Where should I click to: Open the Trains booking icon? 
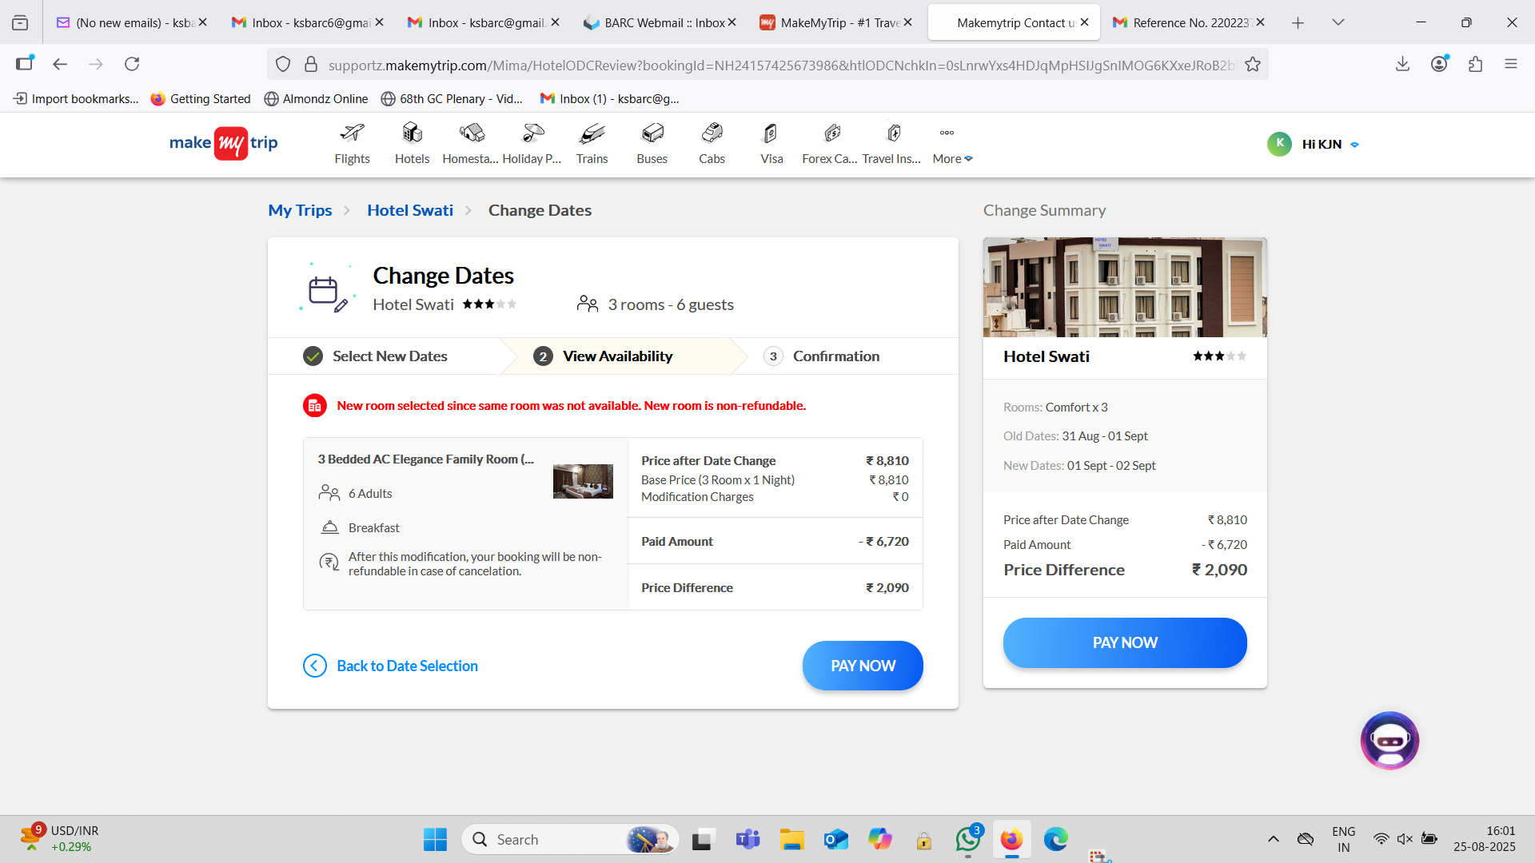[592, 133]
